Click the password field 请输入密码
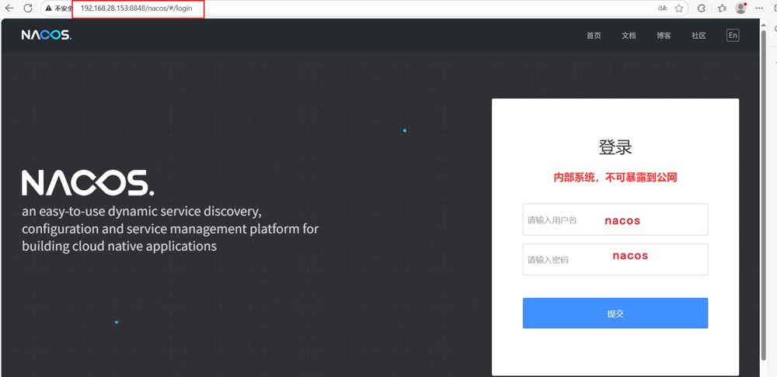 coord(615,259)
